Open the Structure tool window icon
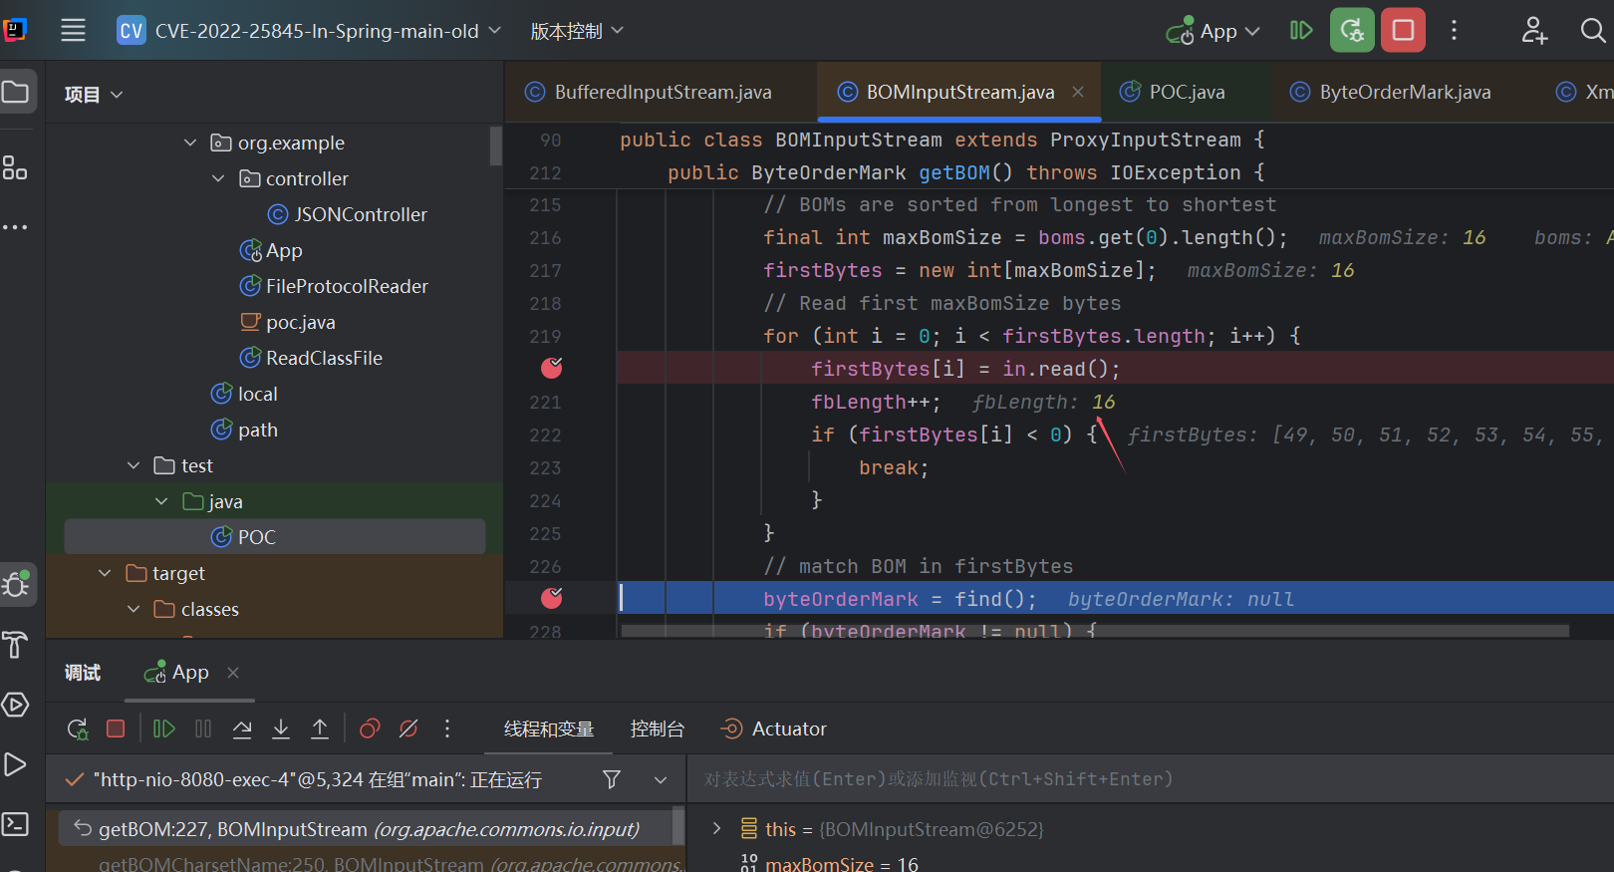Image resolution: width=1614 pixels, height=872 pixels. (15, 167)
